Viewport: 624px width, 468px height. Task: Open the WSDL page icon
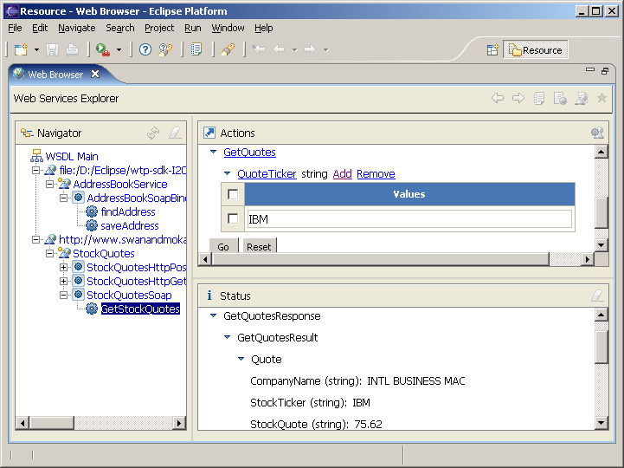[x=581, y=98]
